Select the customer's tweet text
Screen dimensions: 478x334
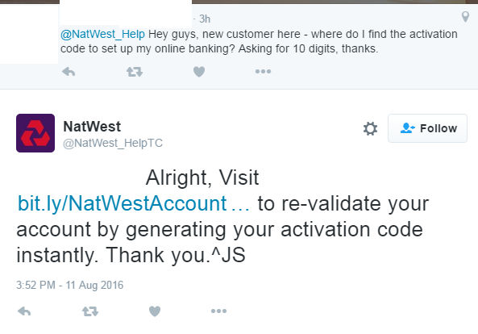tap(259, 41)
